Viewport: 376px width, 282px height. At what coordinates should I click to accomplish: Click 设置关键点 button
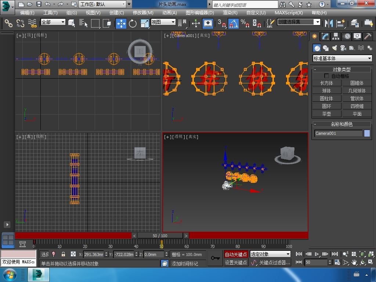pyautogui.click(x=236, y=263)
